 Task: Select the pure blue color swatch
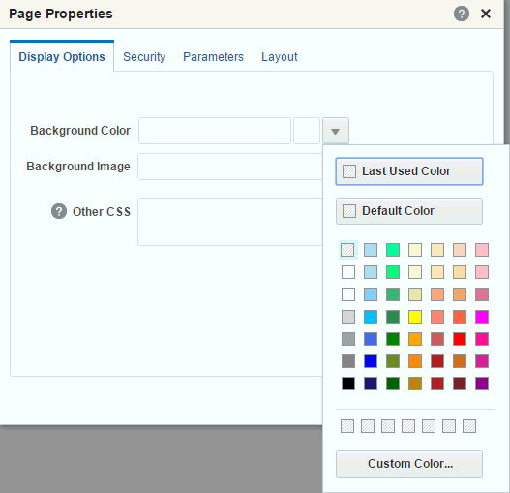(371, 361)
